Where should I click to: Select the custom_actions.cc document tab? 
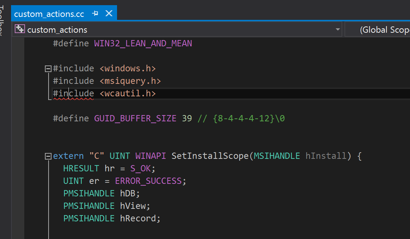[49, 14]
